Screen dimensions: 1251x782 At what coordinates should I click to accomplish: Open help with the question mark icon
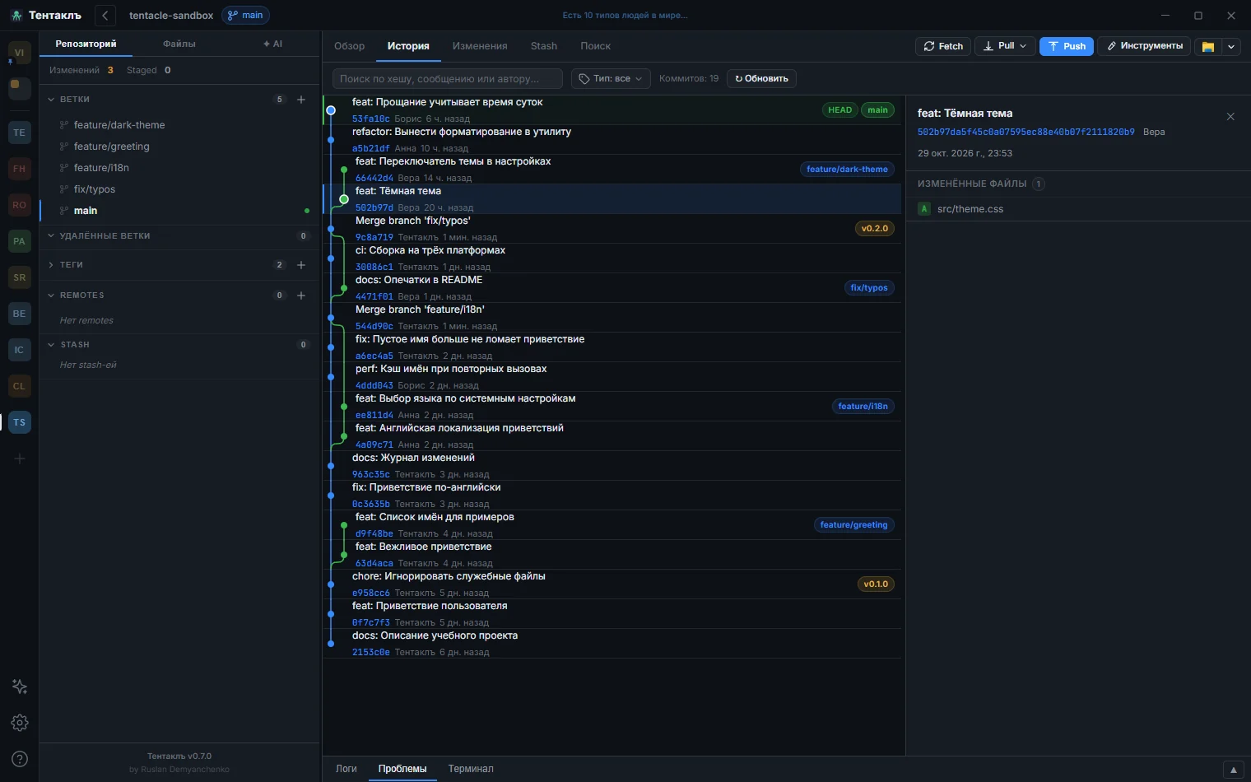point(20,759)
